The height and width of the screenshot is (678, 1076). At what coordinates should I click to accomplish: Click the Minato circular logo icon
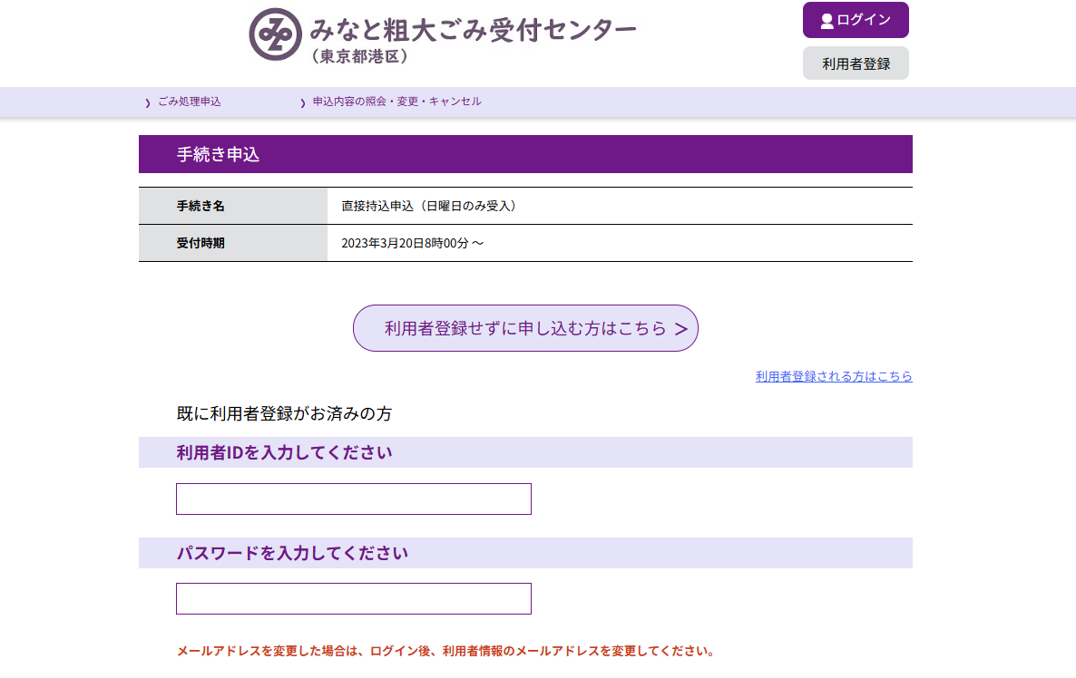pyautogui.click(x=275, y=34)
